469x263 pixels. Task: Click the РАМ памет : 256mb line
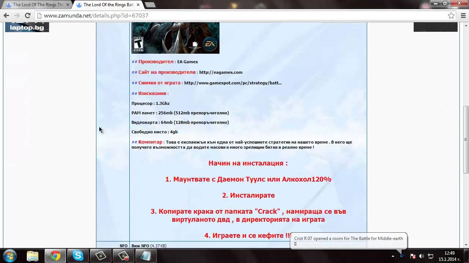pos(180,113)
